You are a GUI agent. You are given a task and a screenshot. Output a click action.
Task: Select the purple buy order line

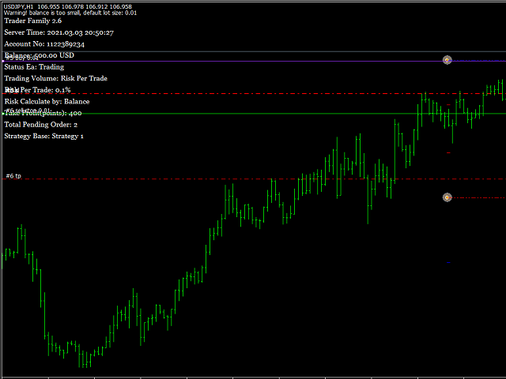tap(253, 61)
